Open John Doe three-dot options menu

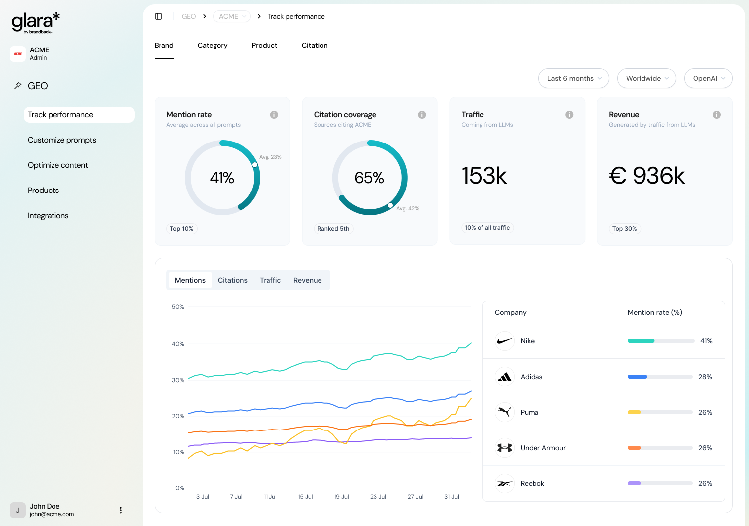(x=121, y=510)
